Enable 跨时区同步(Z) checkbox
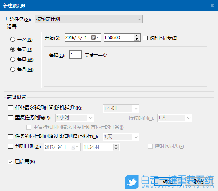The height and width of the screenshot is (191, 218). 145,38
